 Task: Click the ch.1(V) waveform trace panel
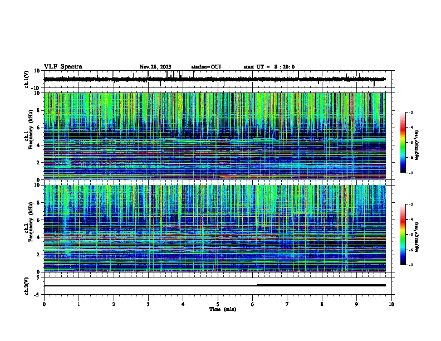218,79
